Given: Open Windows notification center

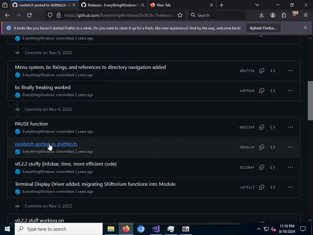Looking at the screenshot, I should point(303,229).
